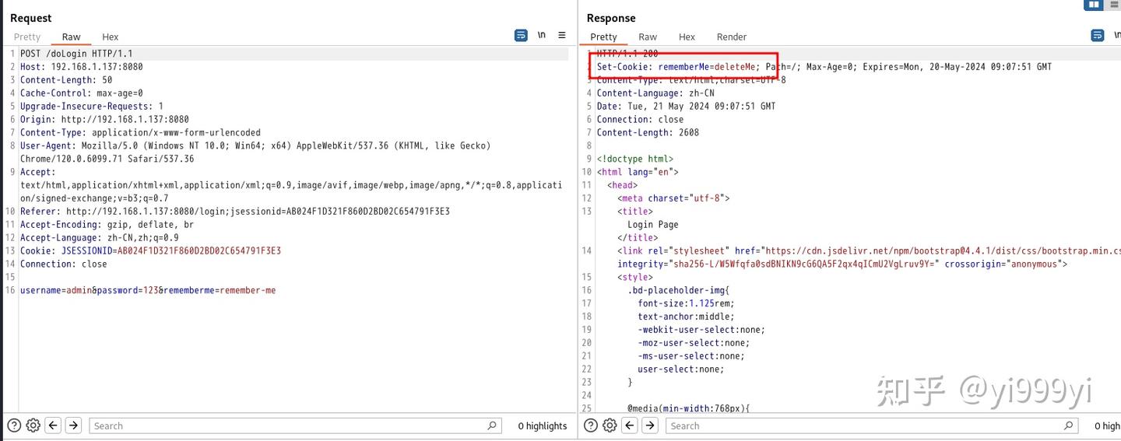The width and height of the screenshot is (1121, 441).
Task: Click the 'POST /doLogin HTTP/1.1' request line
Action: [76, 54]
